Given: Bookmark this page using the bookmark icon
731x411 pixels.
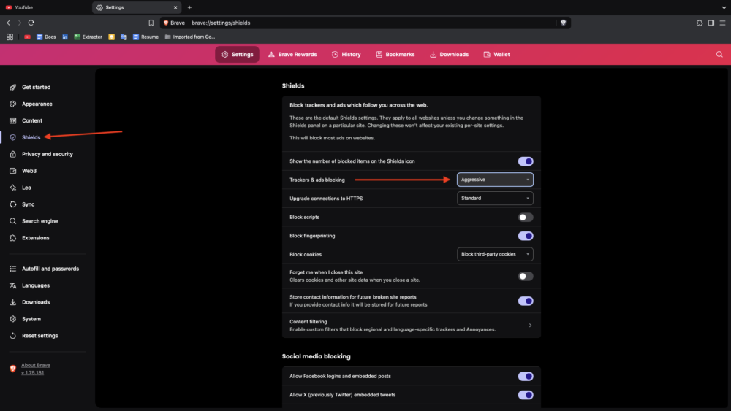Looking at the screenshot, I should [x=151, y=23].
